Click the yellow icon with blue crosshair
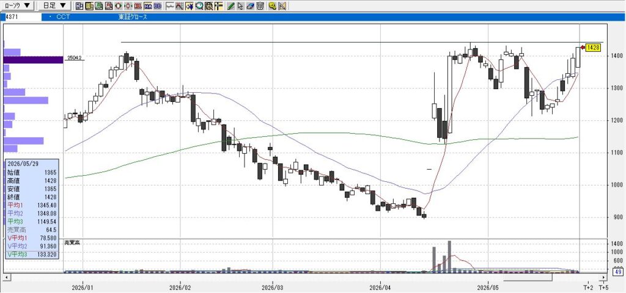Viewport: 626px width, 293px height. [190, 6]
